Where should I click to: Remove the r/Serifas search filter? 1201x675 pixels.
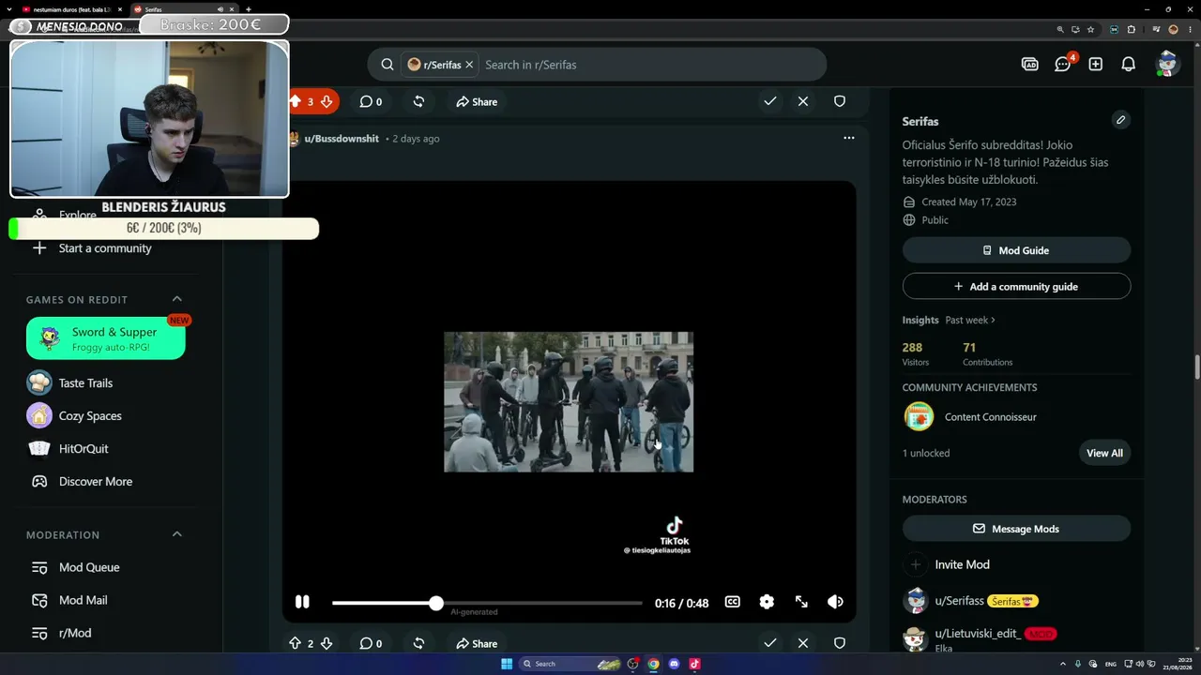pos(469,65)
